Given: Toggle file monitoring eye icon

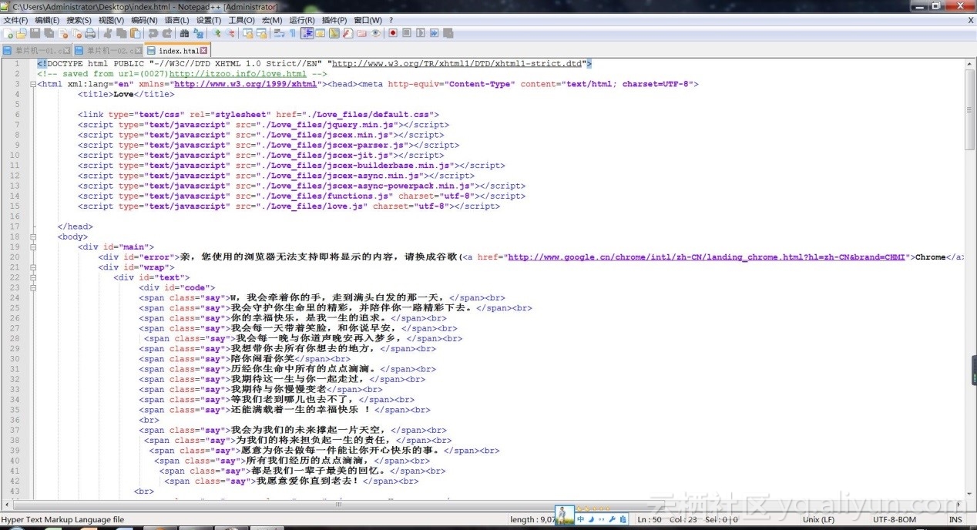Looking at the screenshot, I should tap(376, 34).
